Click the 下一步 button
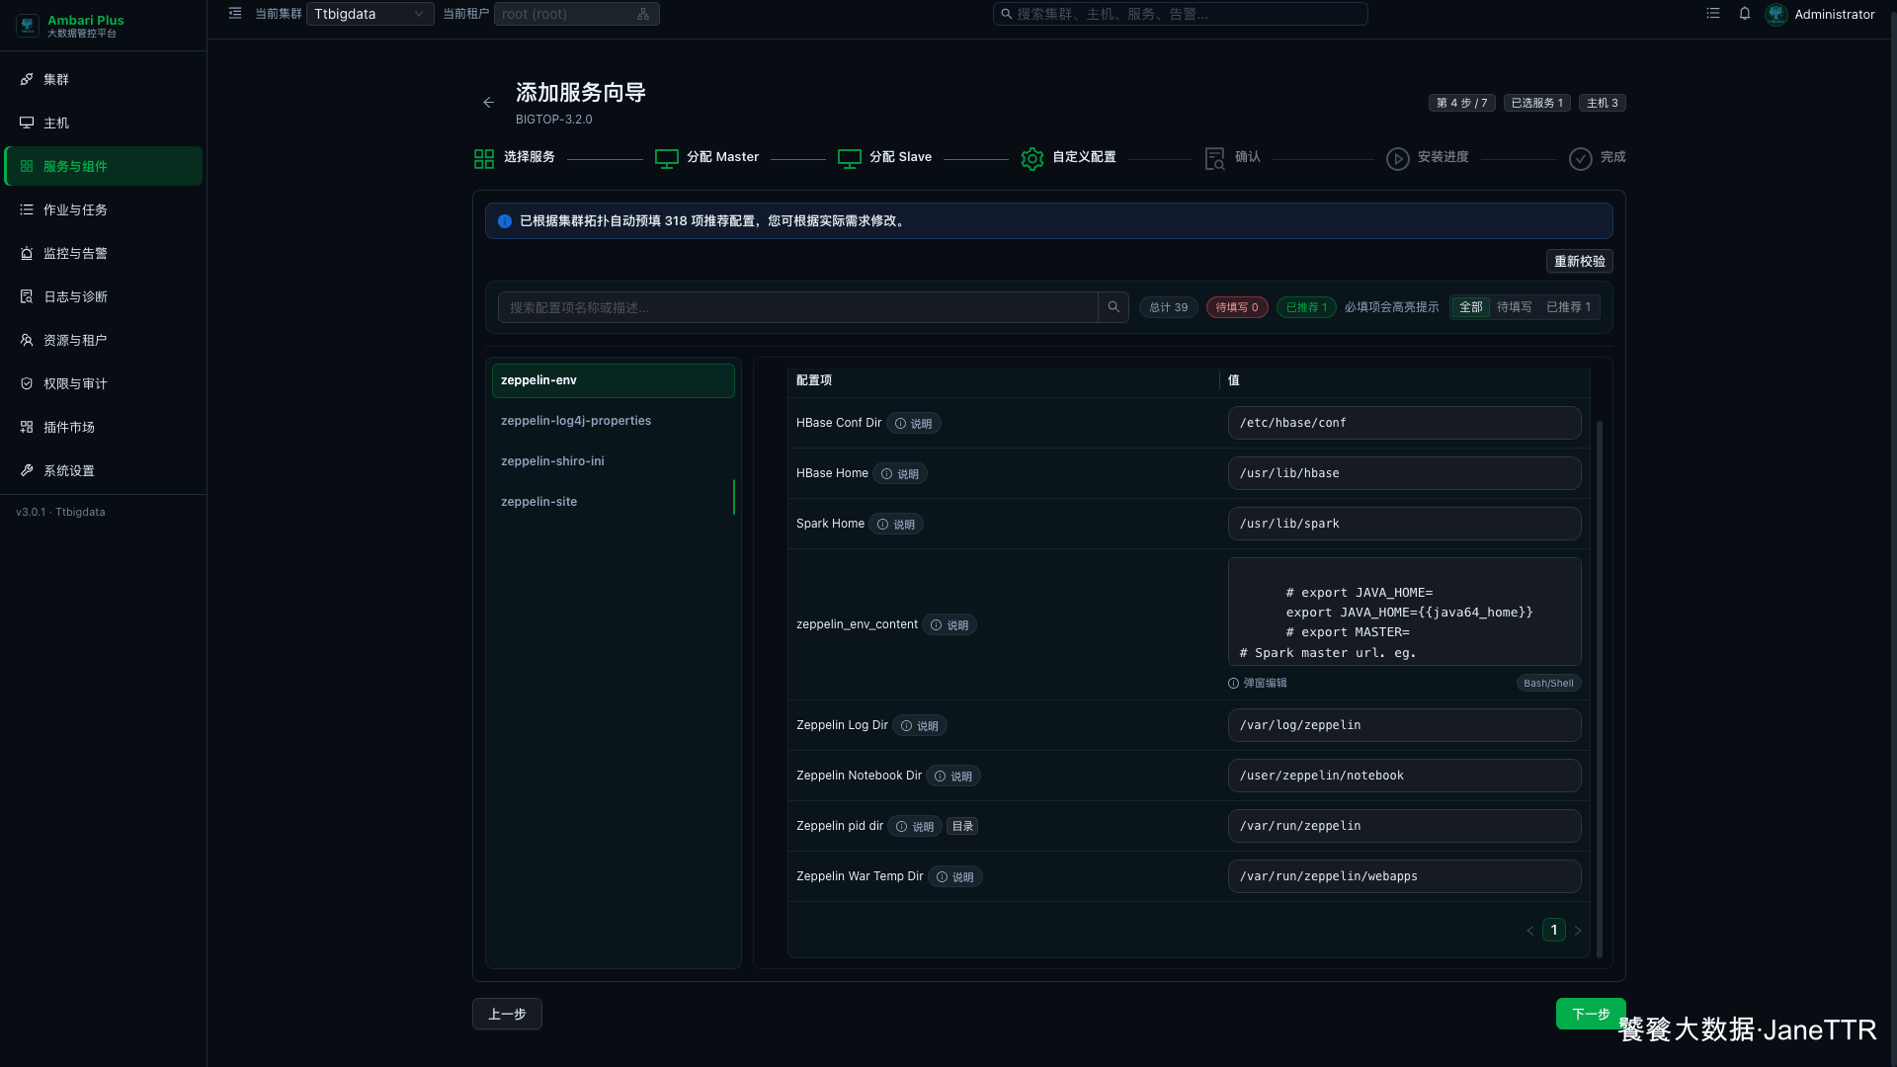 coord(1591,1015)
